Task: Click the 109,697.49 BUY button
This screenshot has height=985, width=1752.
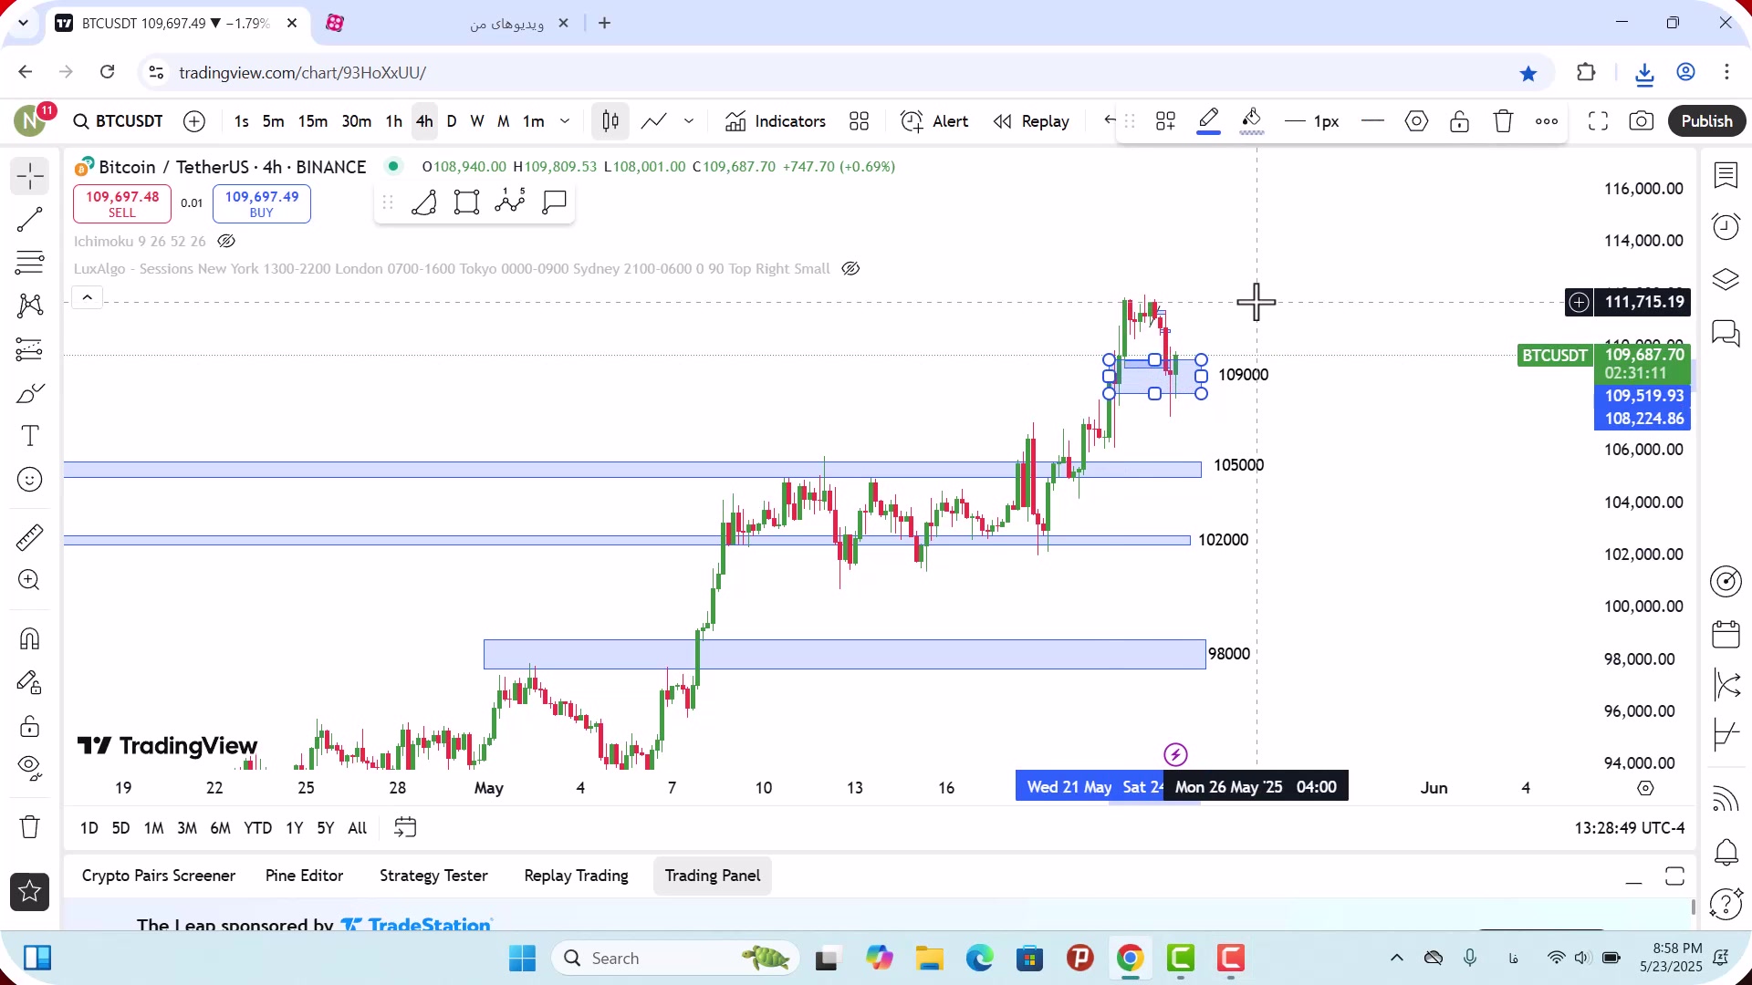Action: pos(262,203)
